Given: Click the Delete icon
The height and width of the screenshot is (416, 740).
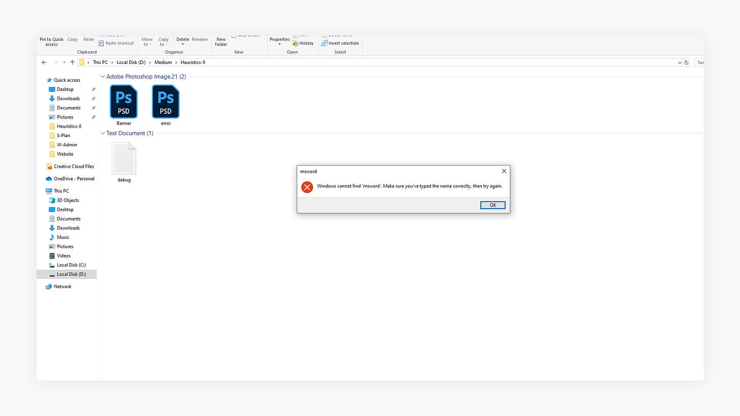Looking at the screenshot, I should (x=182, y=39).
